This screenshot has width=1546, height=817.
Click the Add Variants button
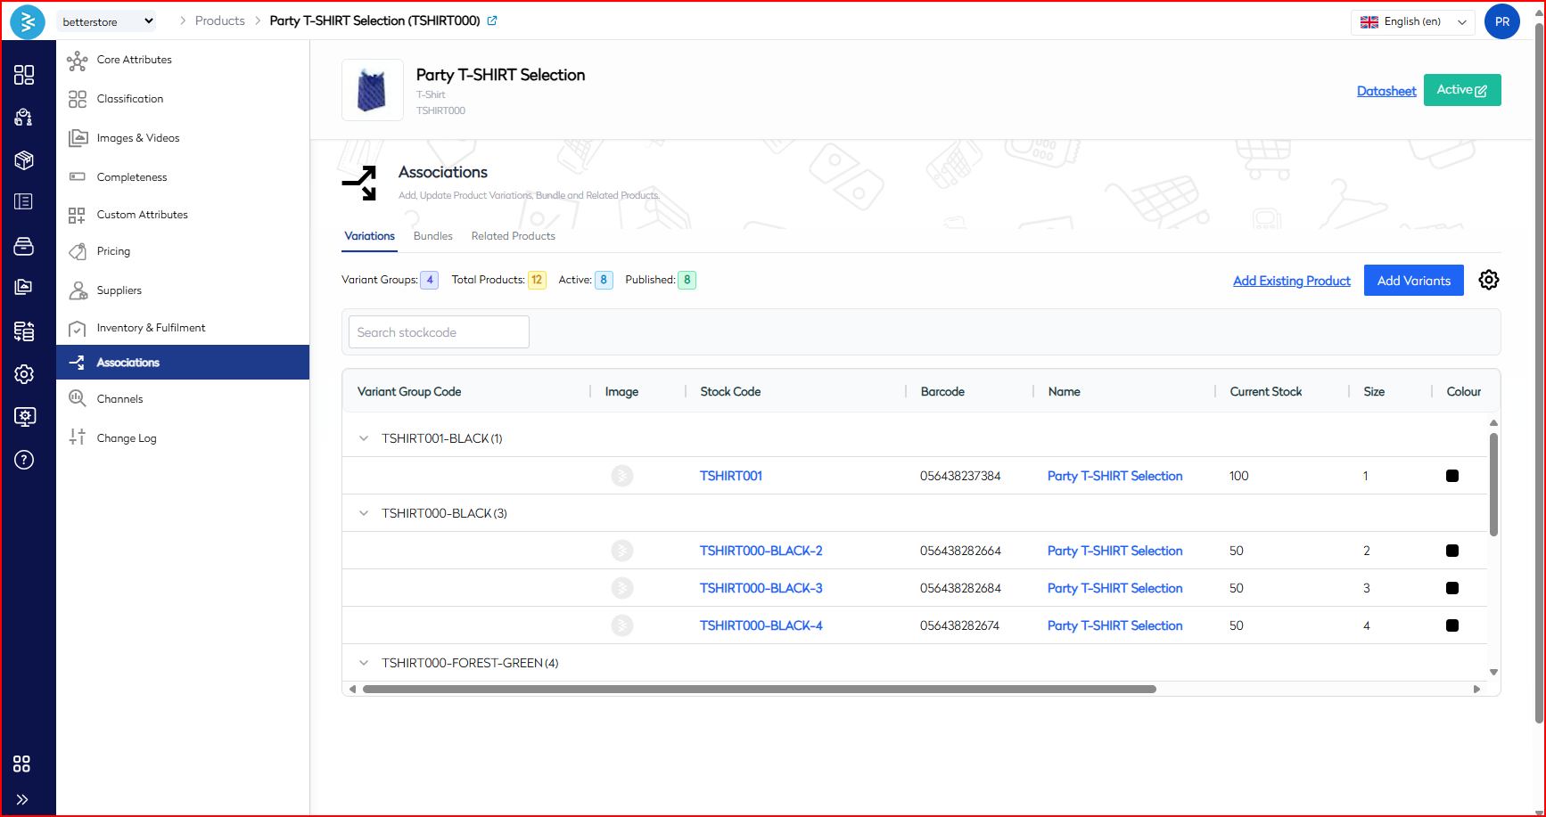(1413, 281)
